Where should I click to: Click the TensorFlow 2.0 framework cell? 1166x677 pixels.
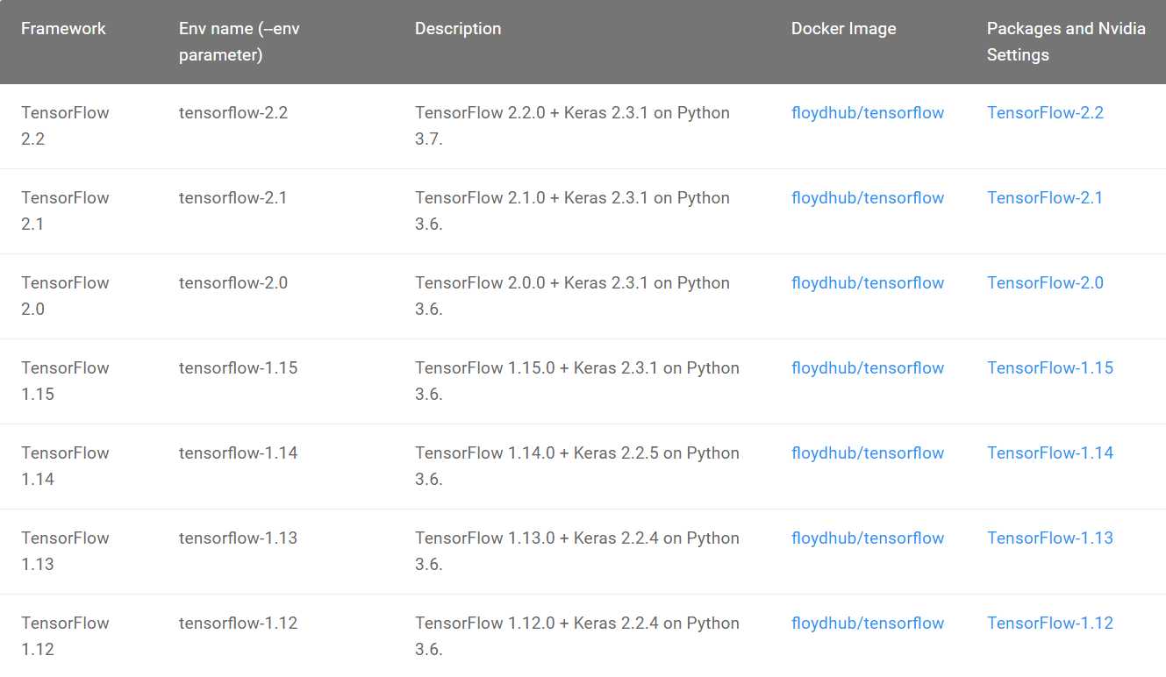point(65,296)
